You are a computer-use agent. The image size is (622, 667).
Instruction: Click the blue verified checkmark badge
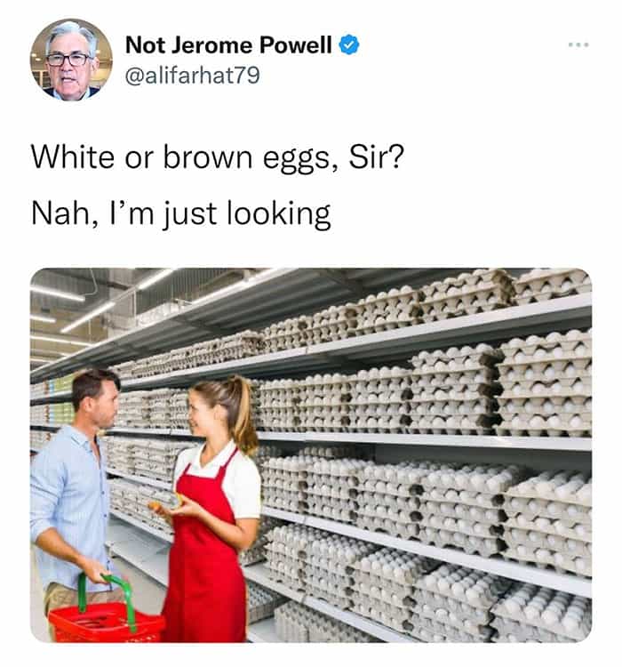[x=349, y=44]
